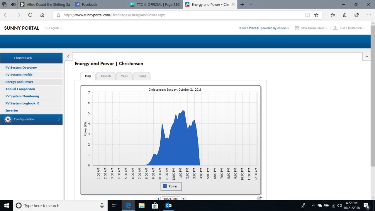The width and height of the screenshot is (375, 211).
Task: Share this page
Action: click(357, 15)
